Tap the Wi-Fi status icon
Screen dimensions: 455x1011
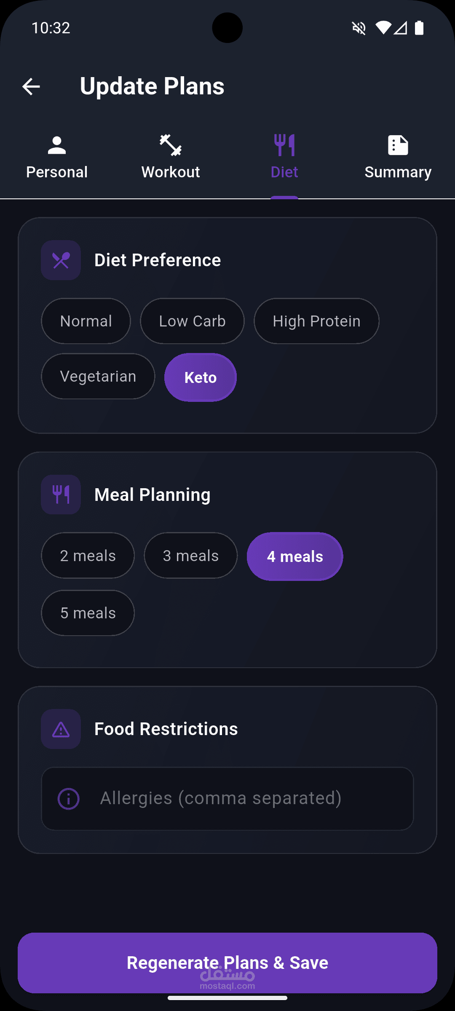(x=383, y=28)
